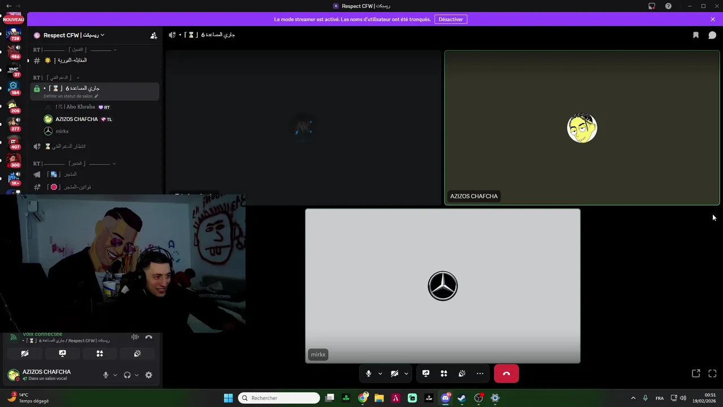Show the voice channel text chat
723x407 pixels.
(x=712, y=35)
